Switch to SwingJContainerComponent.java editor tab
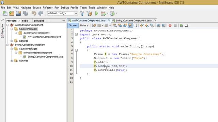 (134, 20)
